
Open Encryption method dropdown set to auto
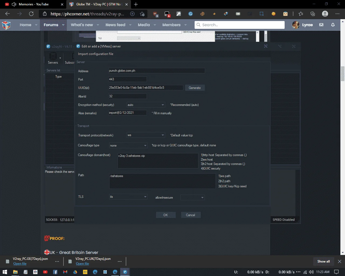tap(146, 105)
